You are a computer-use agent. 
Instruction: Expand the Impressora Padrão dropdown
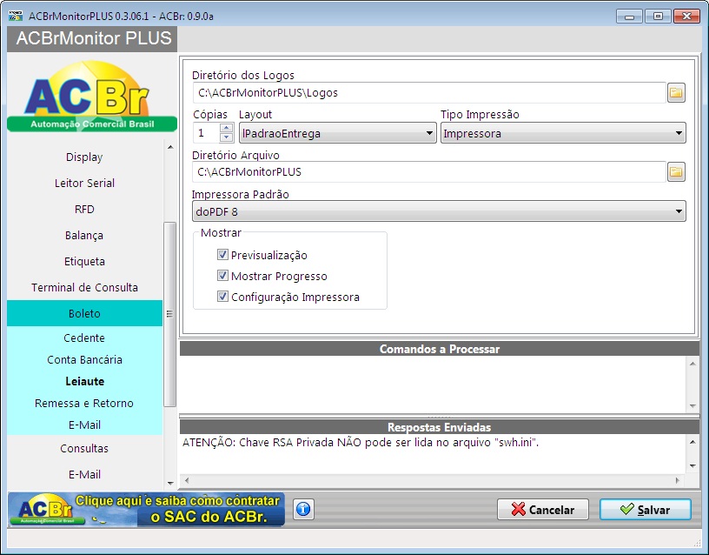pyautogui.click(x=439, y=211)
